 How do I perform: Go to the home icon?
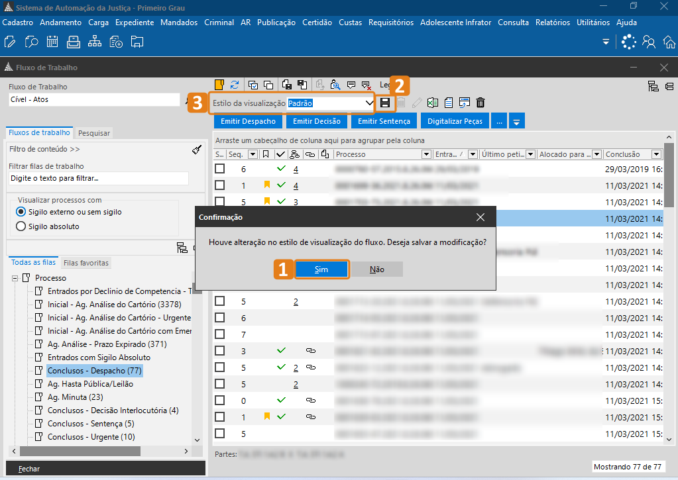coord(669,42)
